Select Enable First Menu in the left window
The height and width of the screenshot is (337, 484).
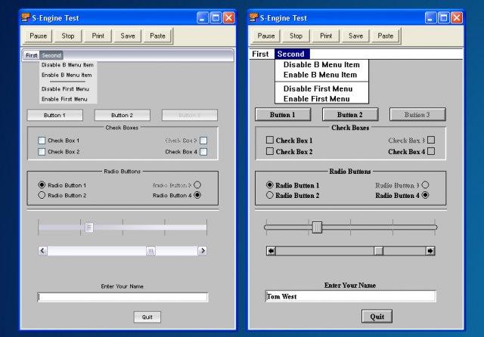(65, 99)
